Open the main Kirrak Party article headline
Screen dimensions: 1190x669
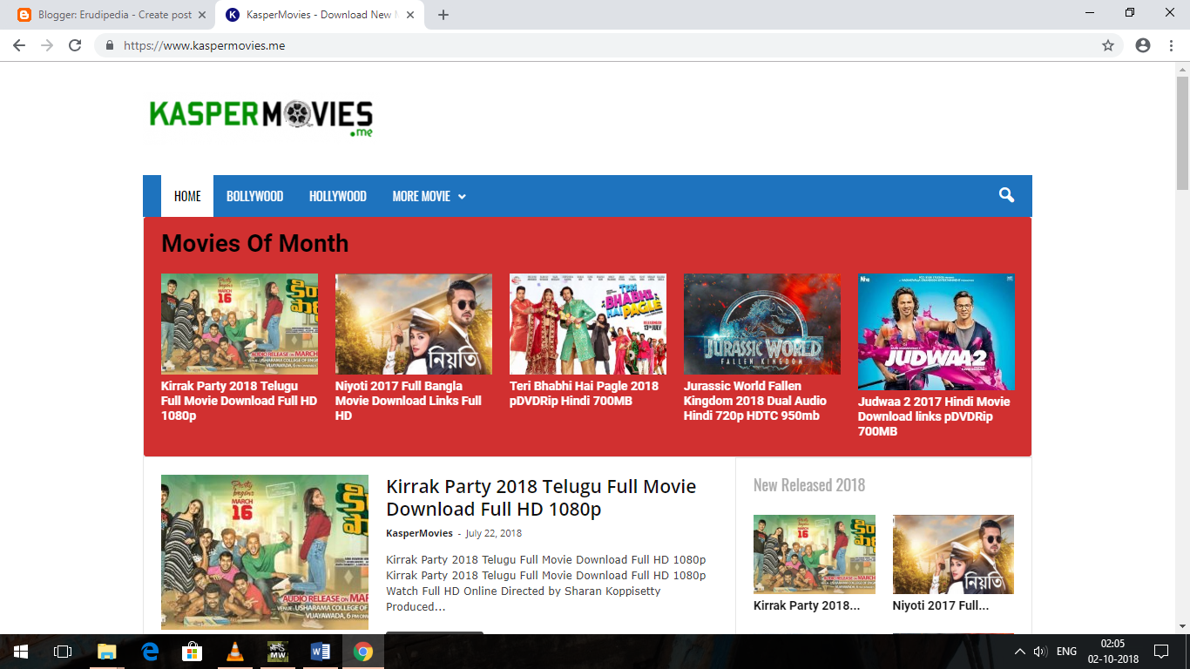click(541, 497)
